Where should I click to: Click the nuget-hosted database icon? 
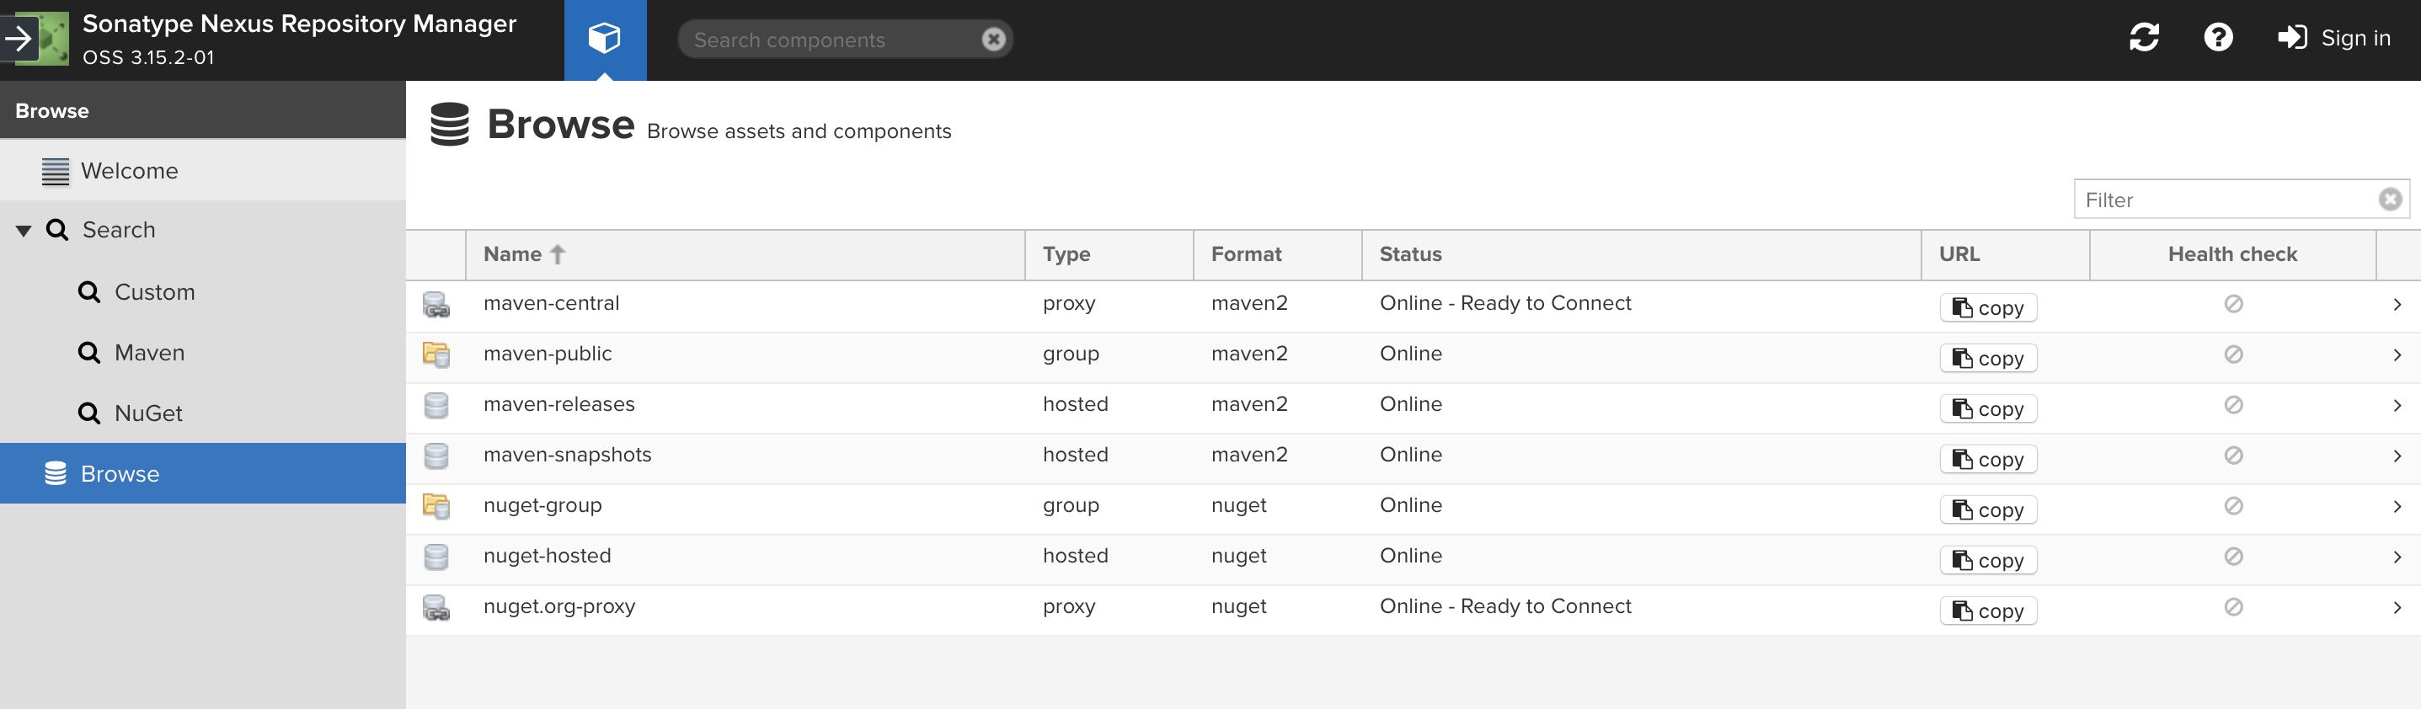[x=436, y=556]
